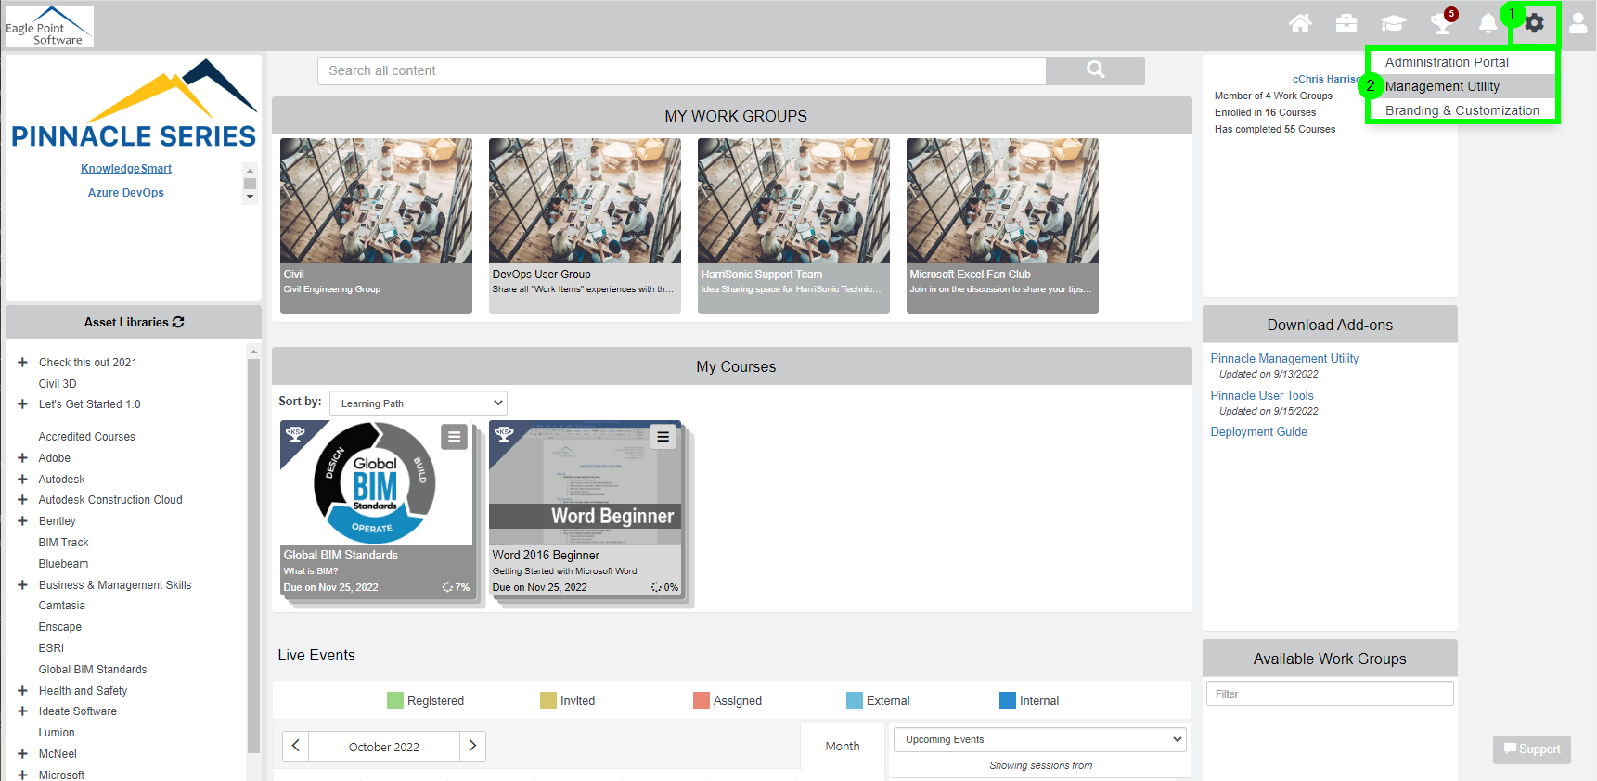Click the Pinnacle Series logo
This screenshot has width=1597, height=781.
[134, 104]
